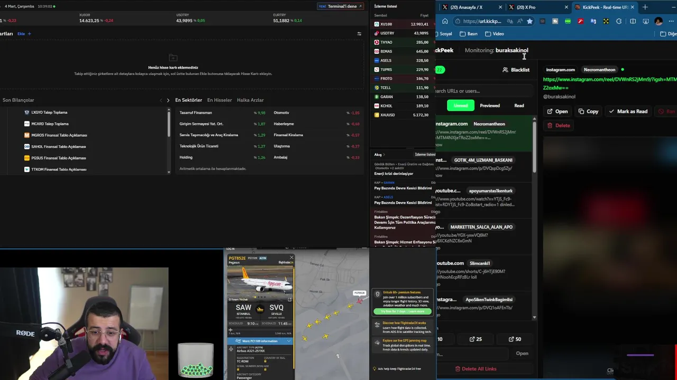Click the Terminal'i dene button
Image resolution: width=677 pixels, height=380 pixels.
point(340,6)
